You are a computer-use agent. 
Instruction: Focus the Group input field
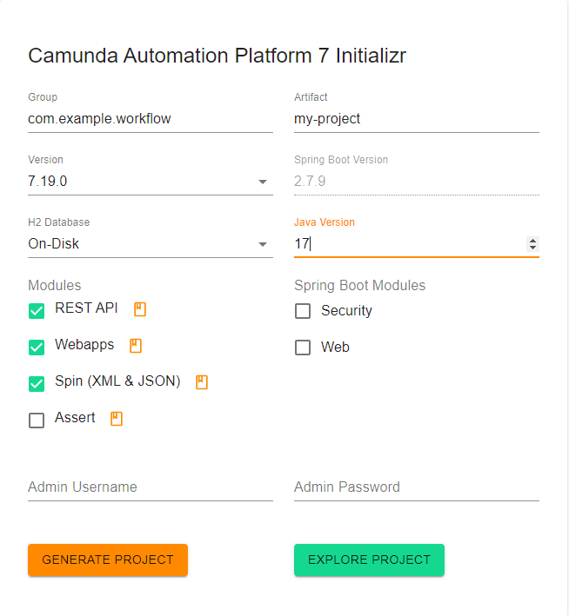tap(150, 119)
